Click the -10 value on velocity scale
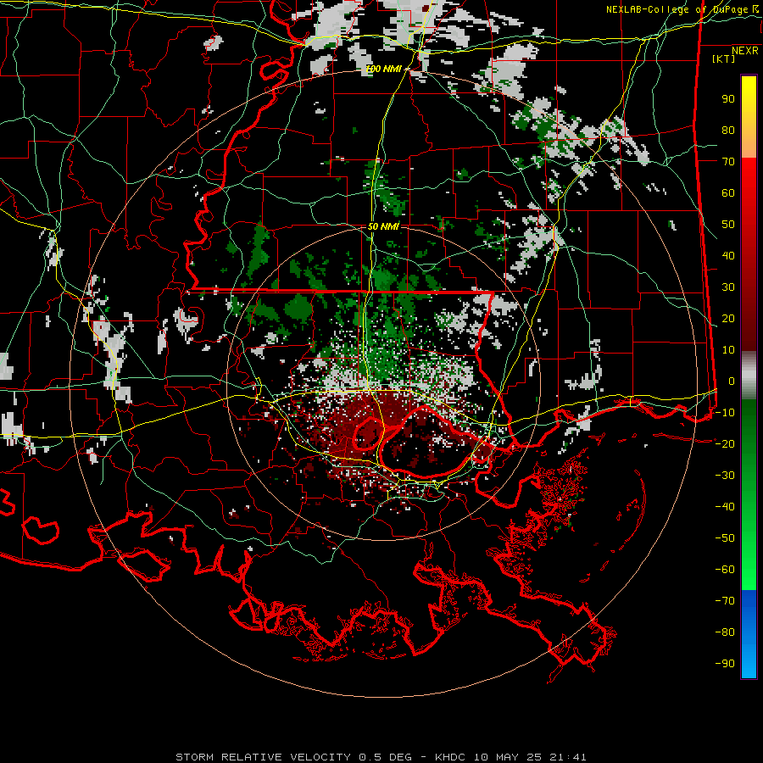The image size is (763, 763). 725,413
